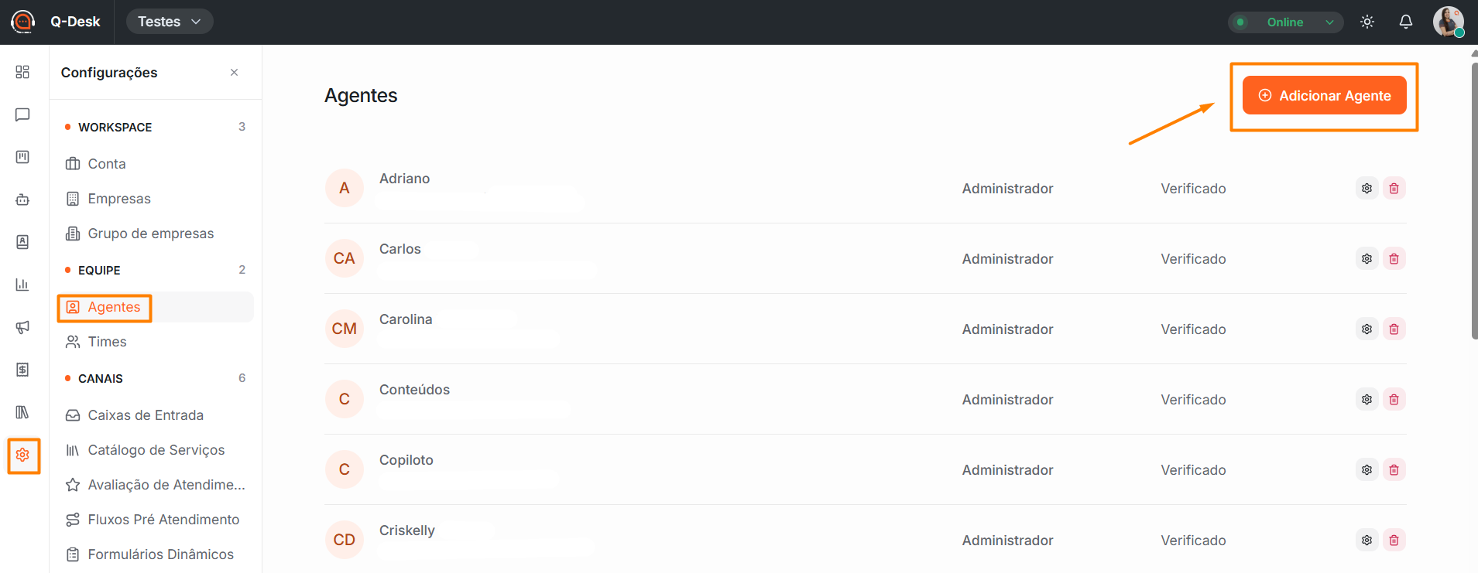Open the Online status dropdown
The height and width of the screenshot is (573, 1478).
[x=1285, y=22]
